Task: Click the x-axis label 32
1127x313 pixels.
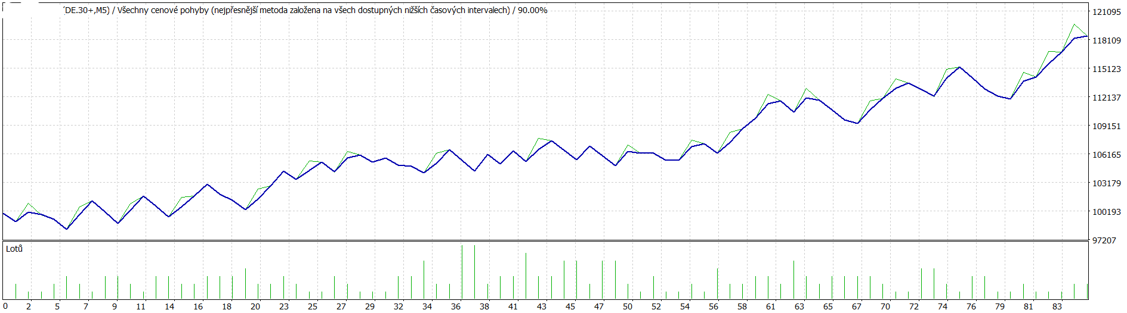Action: [x=399, y=306]
